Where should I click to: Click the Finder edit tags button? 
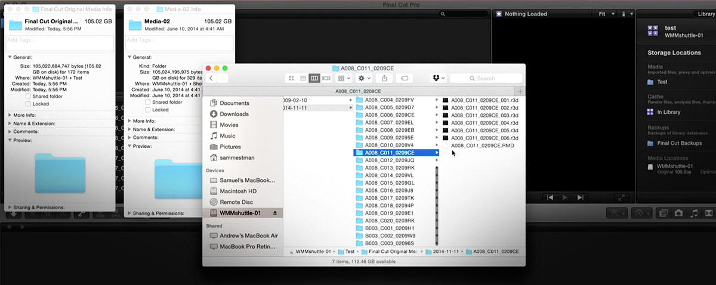(404, 78)
